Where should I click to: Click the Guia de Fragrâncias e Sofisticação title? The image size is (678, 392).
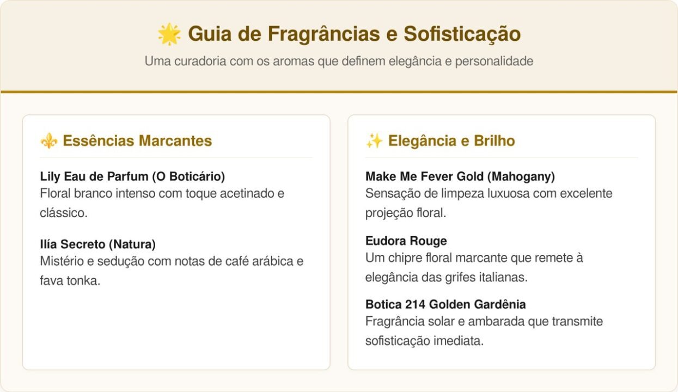click(x=354, y=34)
